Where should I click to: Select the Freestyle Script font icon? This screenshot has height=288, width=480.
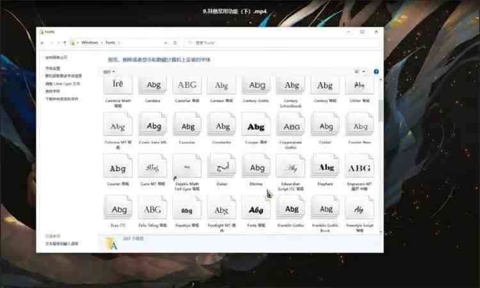(359, 210)
